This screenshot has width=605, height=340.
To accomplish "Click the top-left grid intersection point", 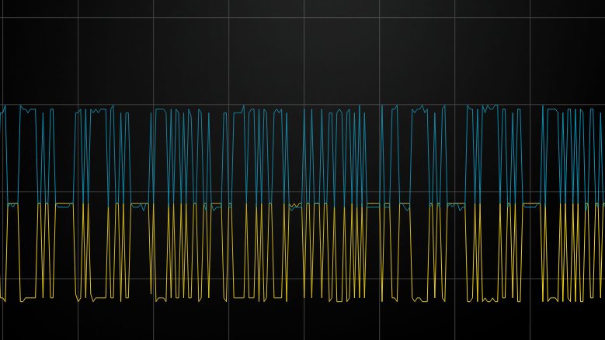I will (x=2, y=18).
